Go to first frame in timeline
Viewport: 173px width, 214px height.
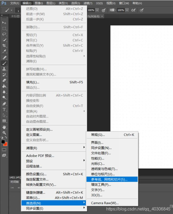pos(12,188)
